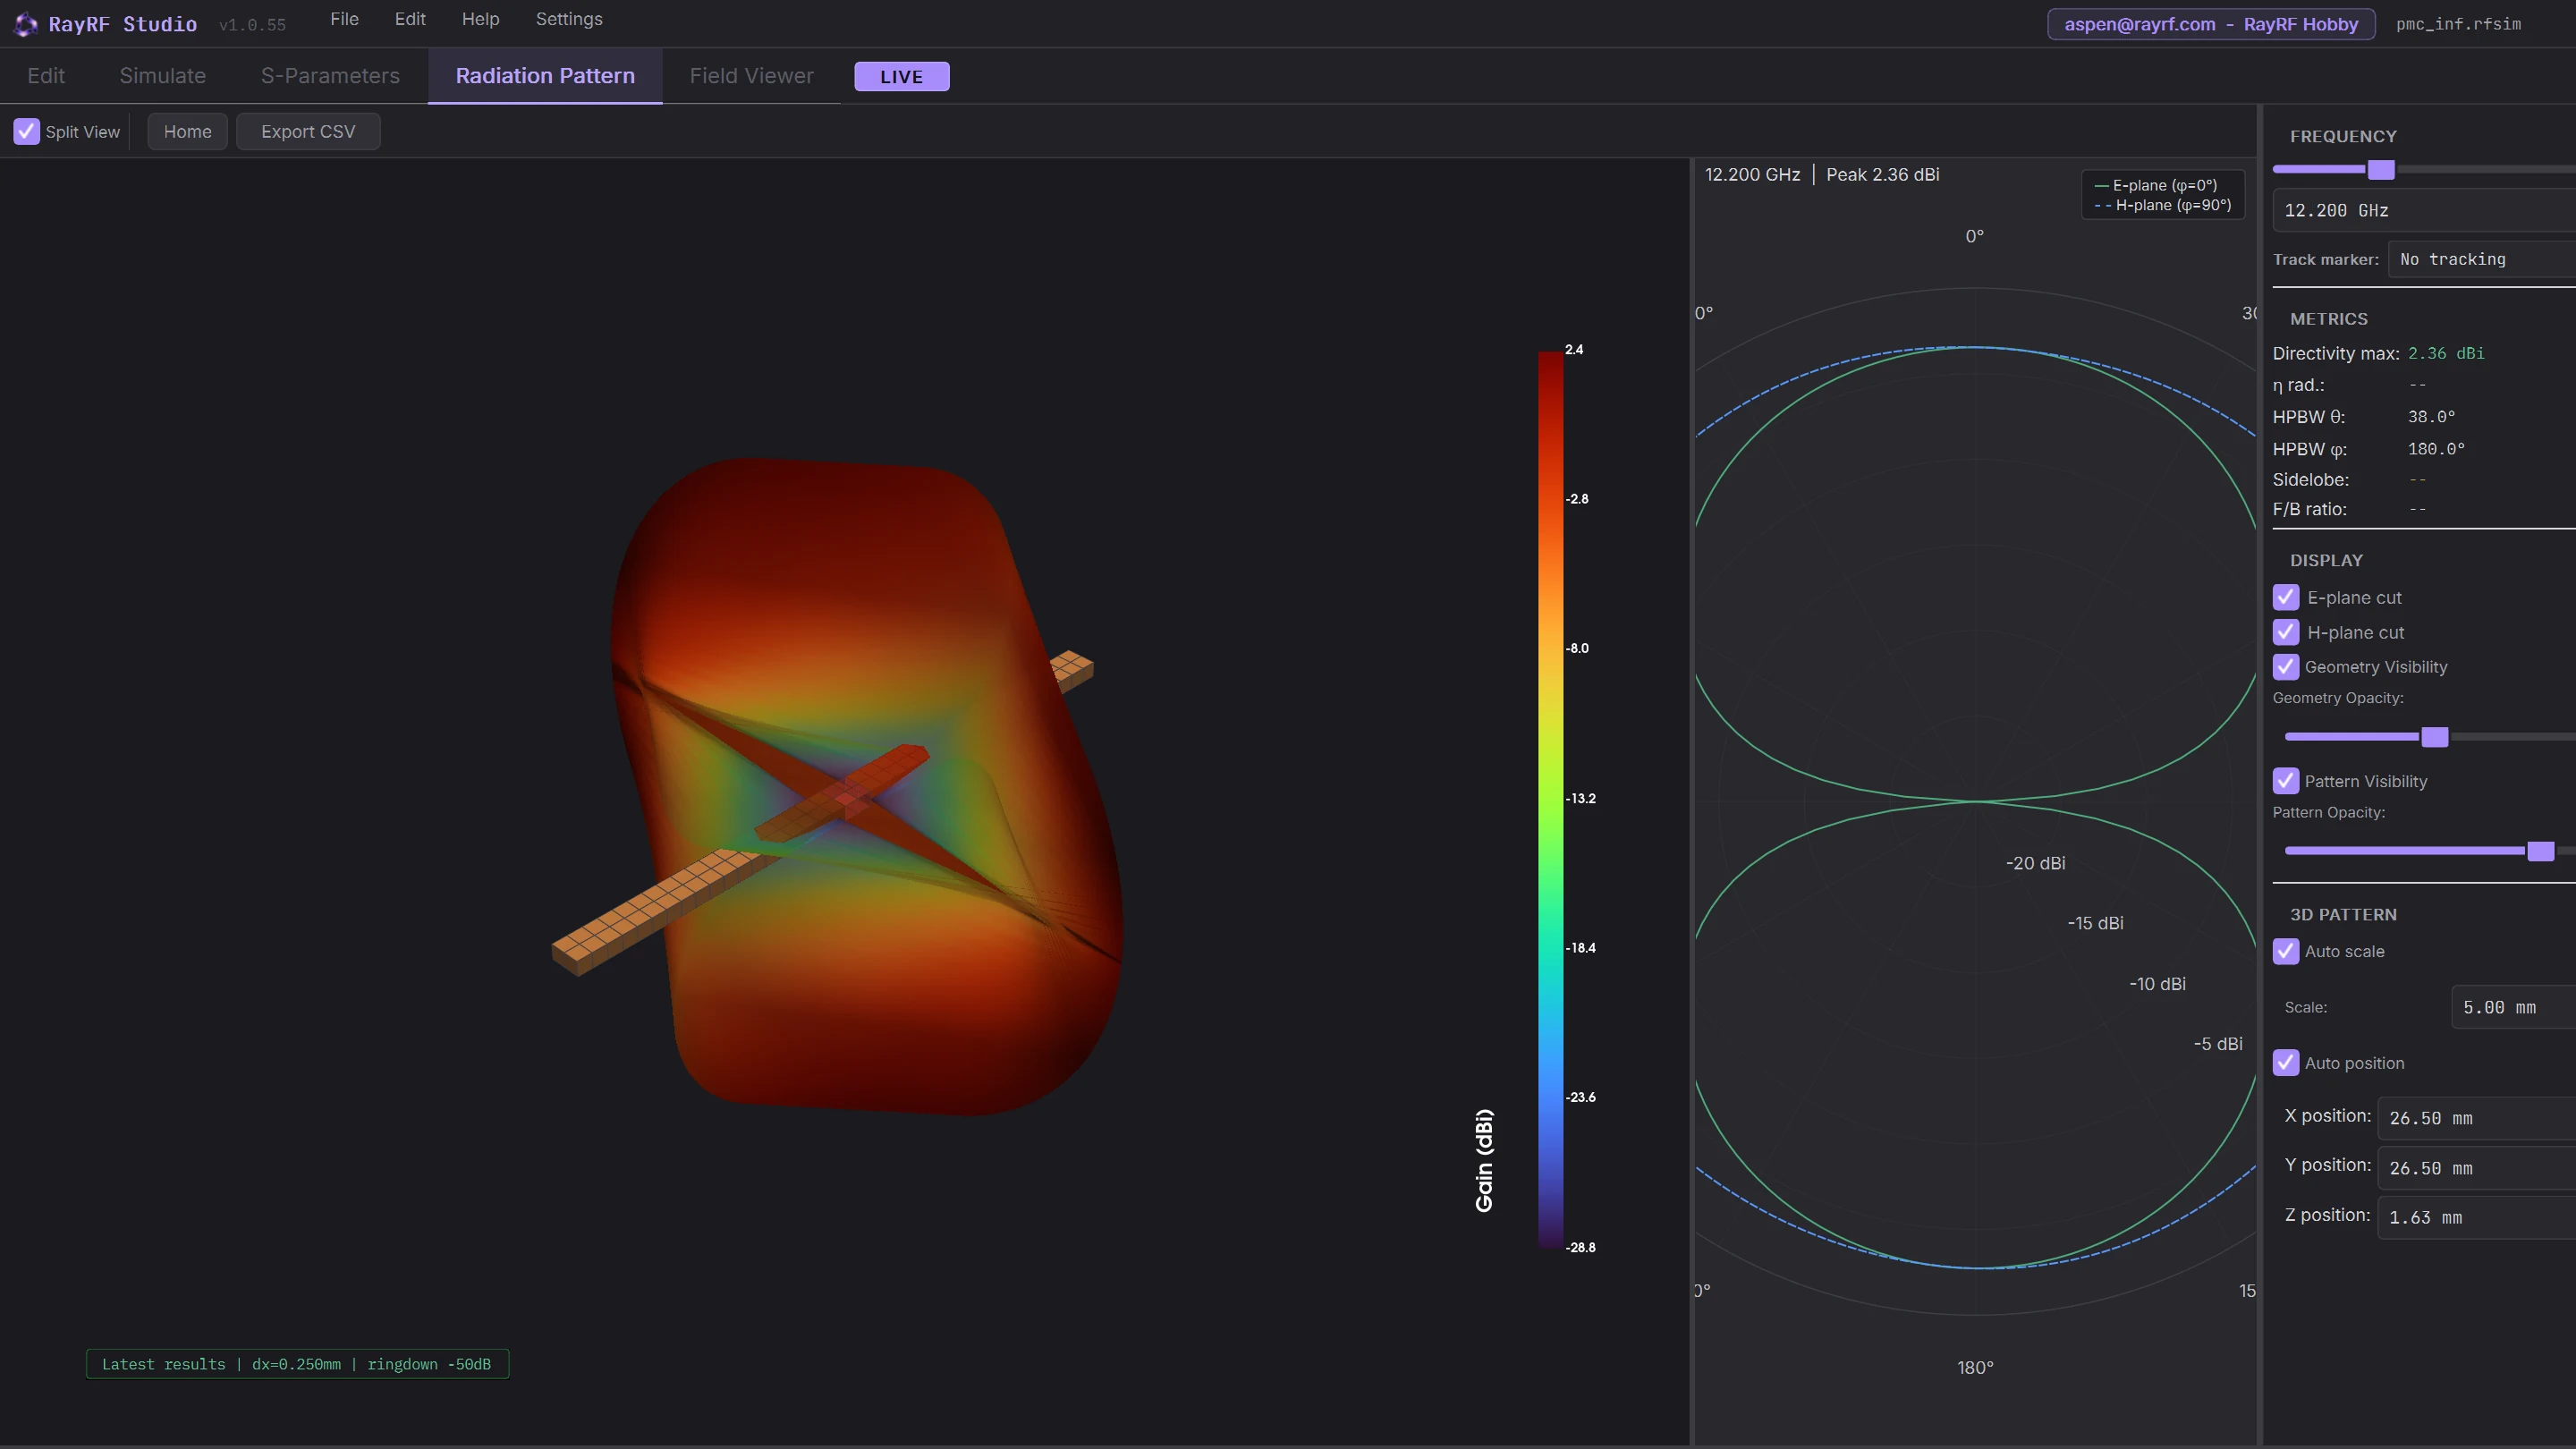The height and width of the screenshot is (1449, 2576).
Task: Click the -10 dBi polar ring label
Action: (x=2157, y=984)
